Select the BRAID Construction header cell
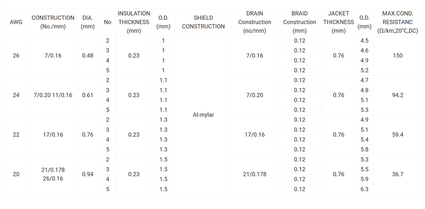Image resolution: width=425 pixels, height=209 pixels. pos(299,22)
